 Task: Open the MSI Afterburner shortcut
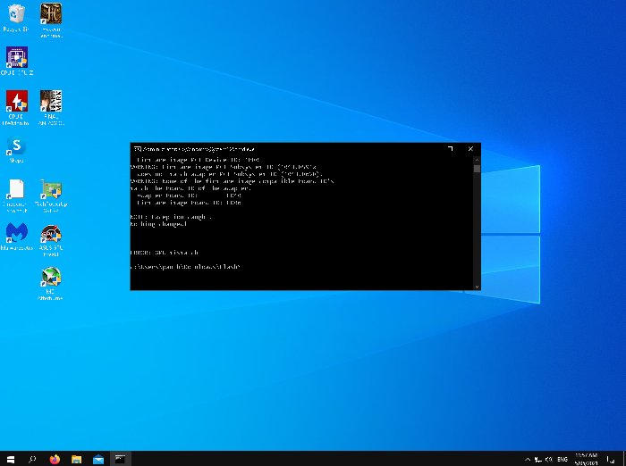[x=50, y=283]
